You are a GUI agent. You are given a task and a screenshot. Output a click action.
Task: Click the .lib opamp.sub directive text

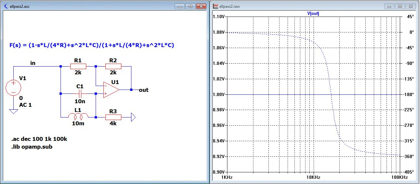pos(32,147)
